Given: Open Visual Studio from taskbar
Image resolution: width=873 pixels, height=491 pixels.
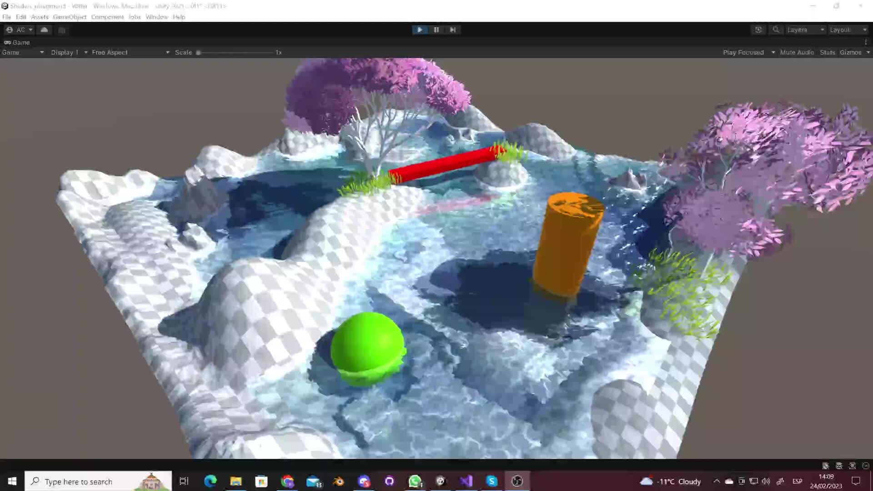Looking at the screenshot, I should pos(466,481).
